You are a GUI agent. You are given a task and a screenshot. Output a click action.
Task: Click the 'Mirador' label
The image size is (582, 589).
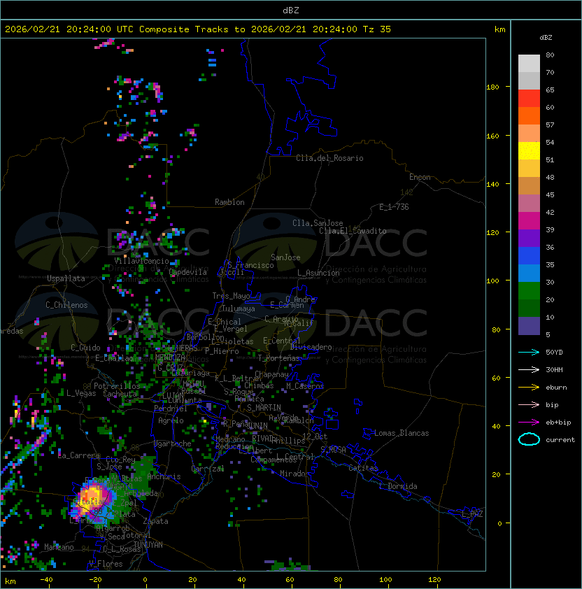pos(294,474)
